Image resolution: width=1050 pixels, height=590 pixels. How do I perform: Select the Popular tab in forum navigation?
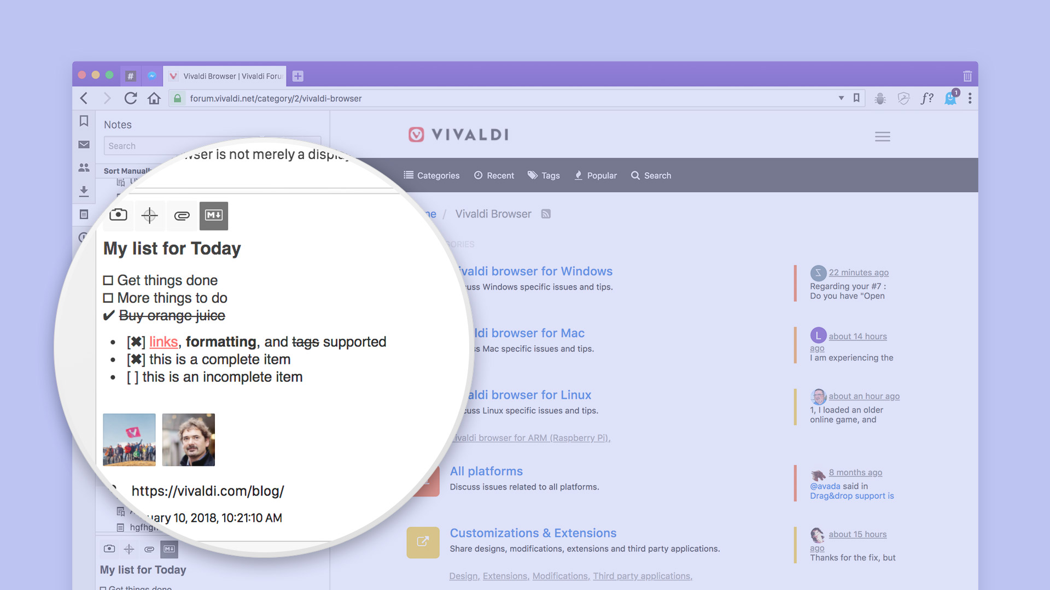pyautogui.click(x=594, y=175)
